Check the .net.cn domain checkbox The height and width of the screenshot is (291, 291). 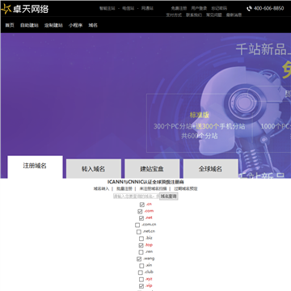pos(139,232)
